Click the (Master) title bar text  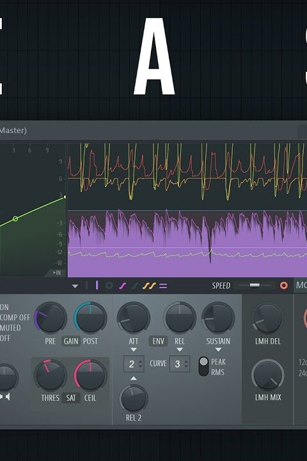pyautogui.click(x=13, y=130)
